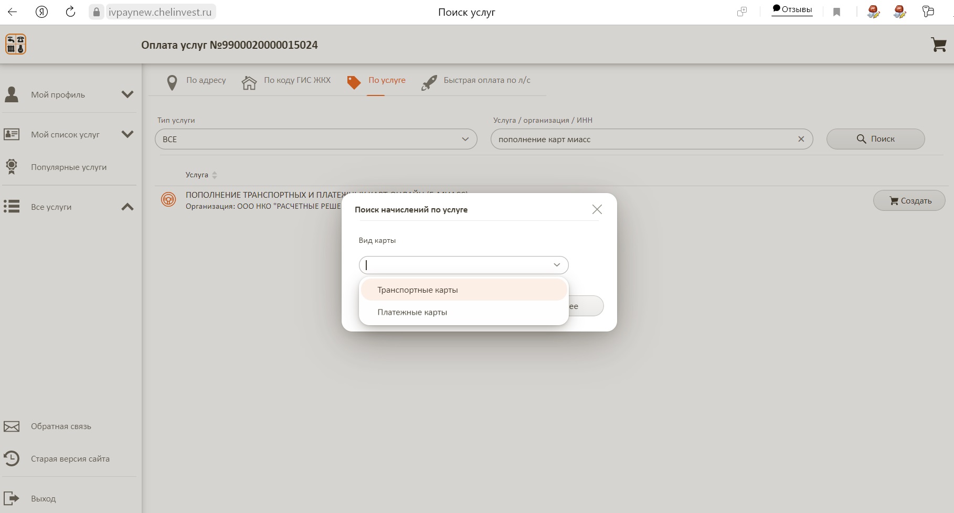The image size is (954, 513).
Task: Click the Выход exit icon
Action: click(12, 498)
